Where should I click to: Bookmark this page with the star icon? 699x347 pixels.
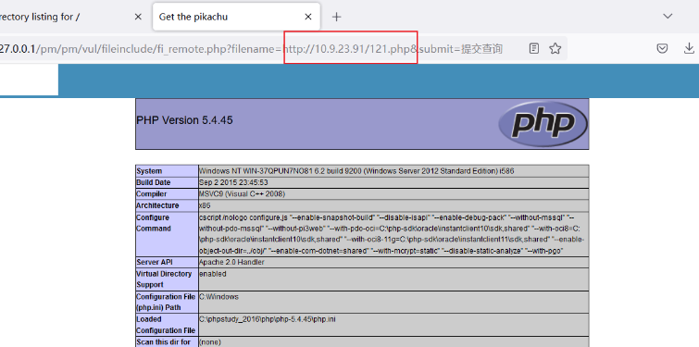(x=555, y=48)
